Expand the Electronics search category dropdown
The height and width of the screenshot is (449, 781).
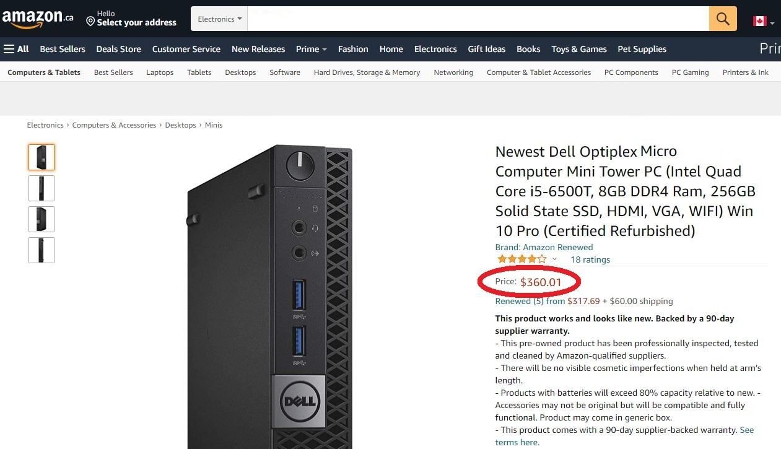(x=219, y=19)
